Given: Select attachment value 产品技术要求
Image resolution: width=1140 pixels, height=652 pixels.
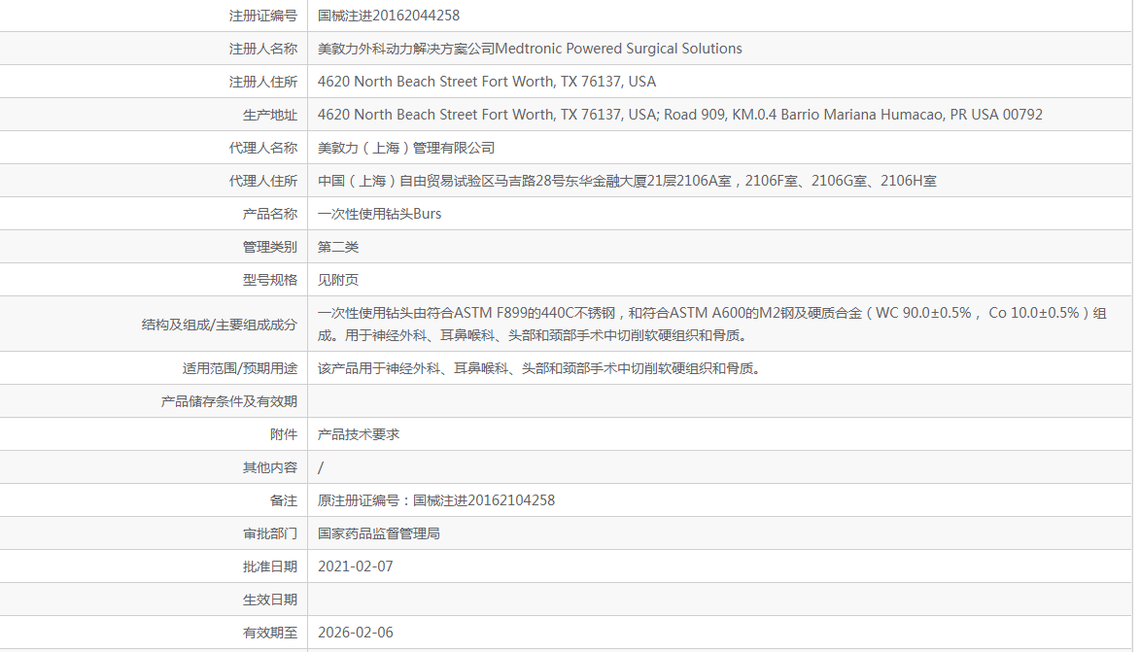Looking at the screenshot, I should pyautogui.click(x=359, y=434).
